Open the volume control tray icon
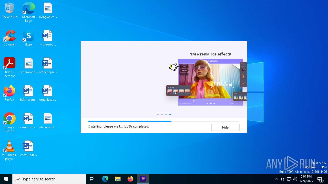 [x=295, y=179]
